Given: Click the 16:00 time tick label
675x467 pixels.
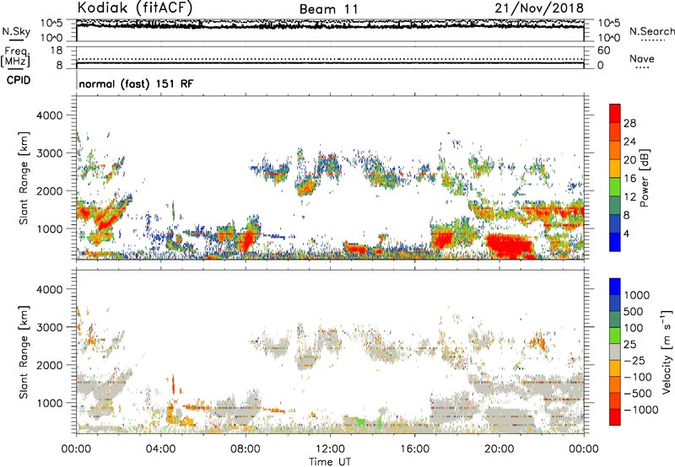Looking at the screenshot, I should (414, 449).
